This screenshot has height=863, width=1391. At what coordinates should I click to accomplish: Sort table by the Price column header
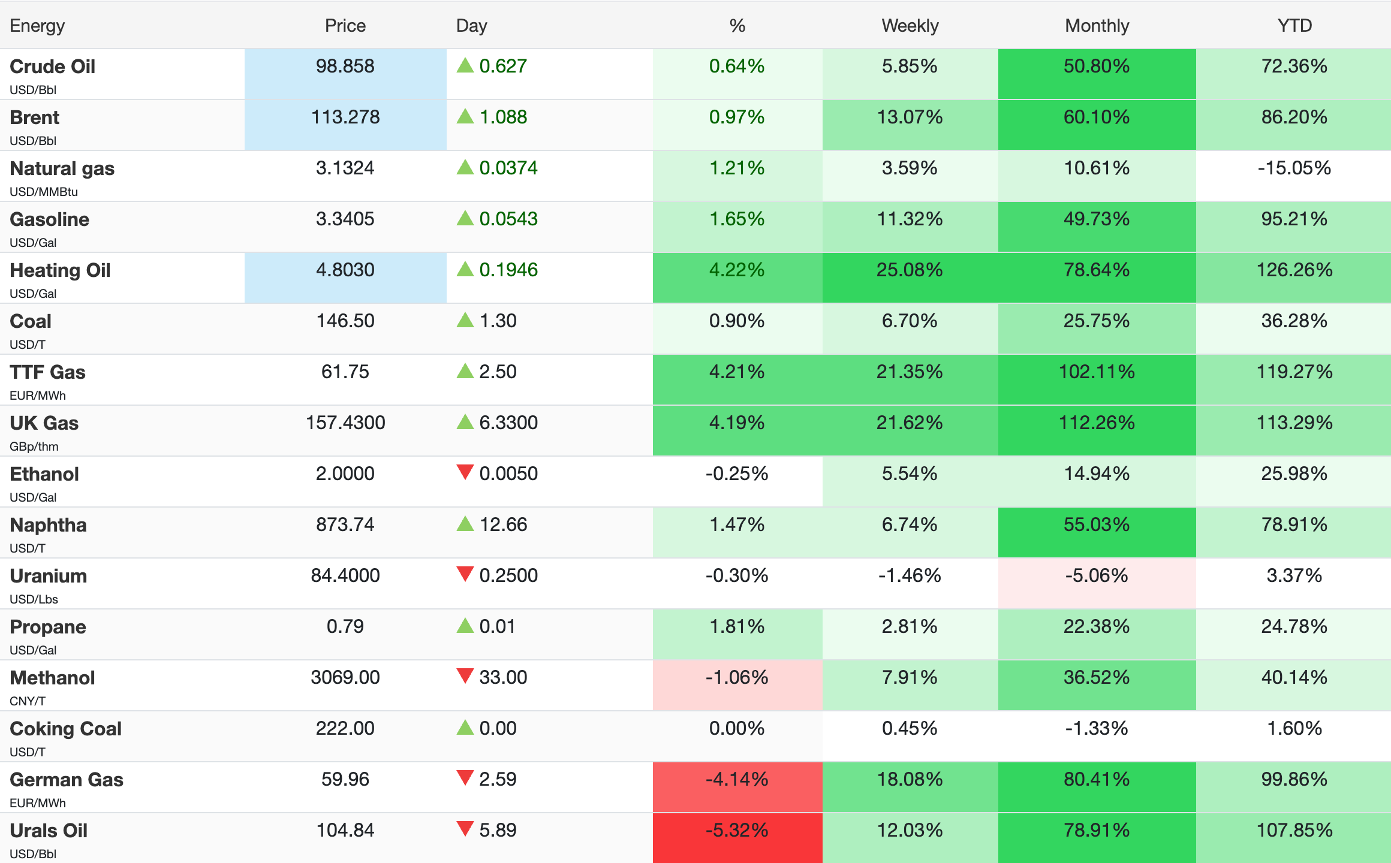click(345, 26)
